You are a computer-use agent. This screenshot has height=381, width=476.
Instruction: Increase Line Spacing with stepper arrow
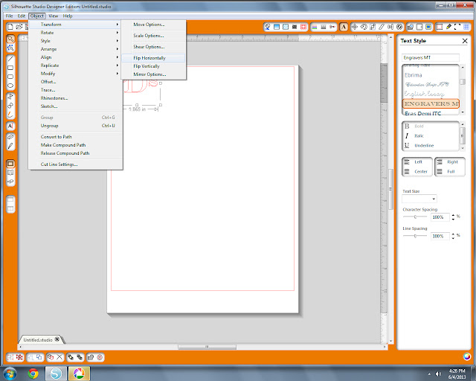click(x=453, y=234)
